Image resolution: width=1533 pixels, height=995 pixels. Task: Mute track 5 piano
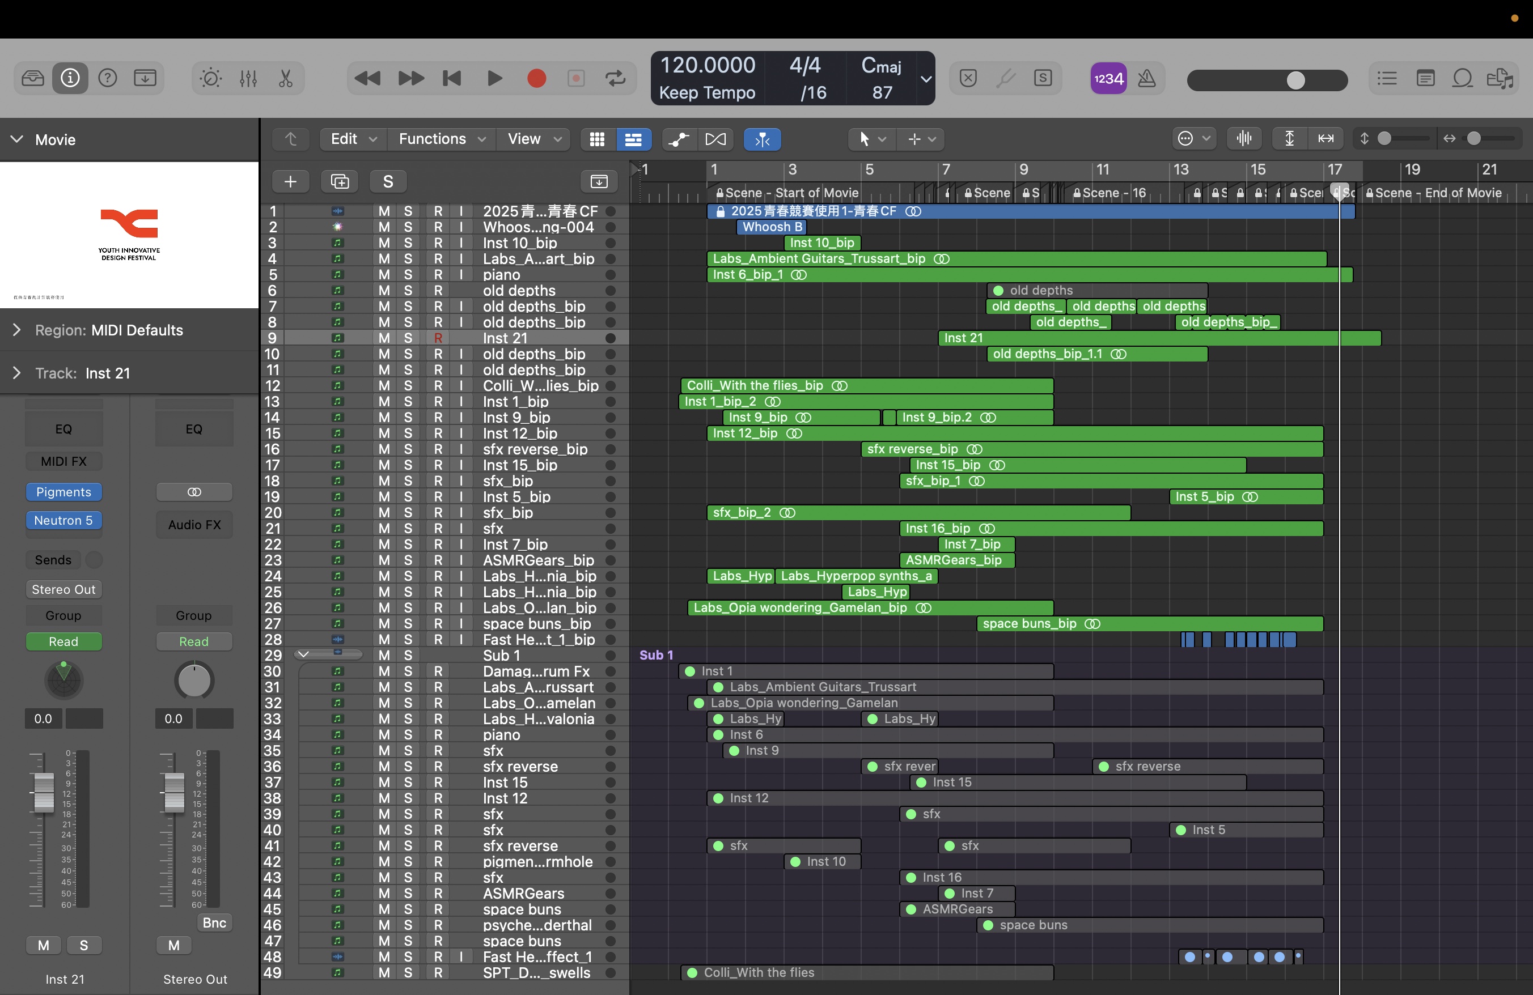coord(384,275)
